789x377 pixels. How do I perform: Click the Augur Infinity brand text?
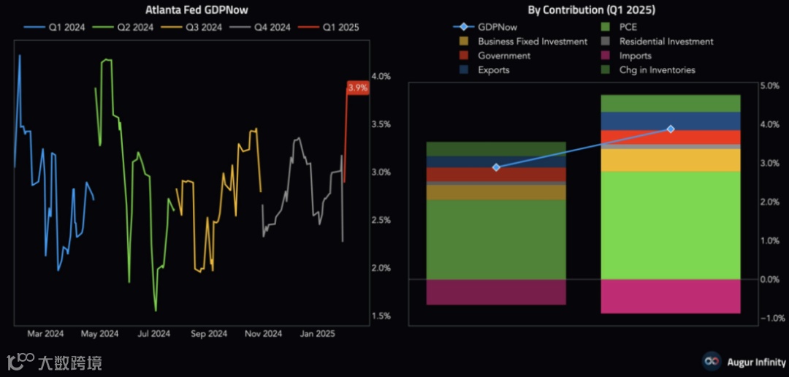[756, 362]
